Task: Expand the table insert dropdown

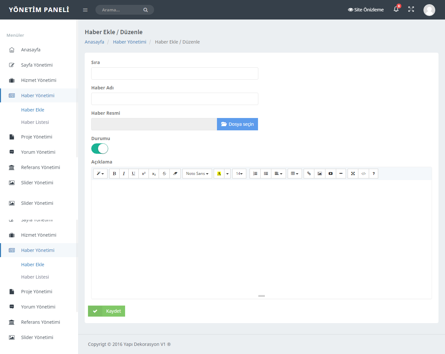Action: (x=294, y=174)
